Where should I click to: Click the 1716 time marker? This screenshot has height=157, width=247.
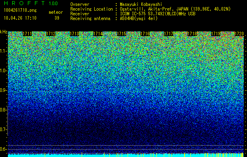[x=145, y=34]
